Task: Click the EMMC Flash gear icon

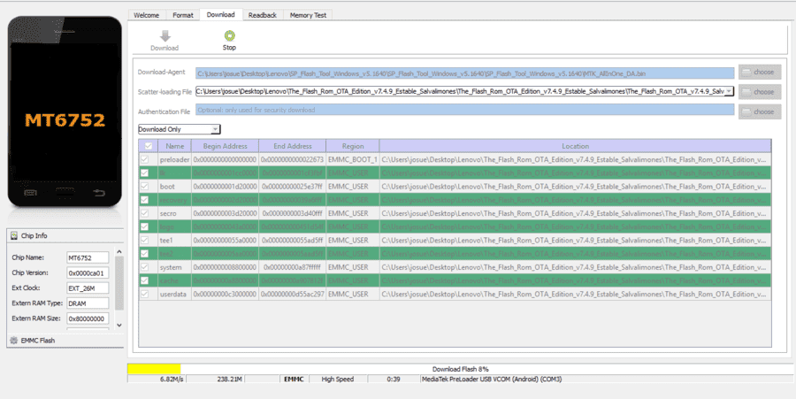Action: (x=14, y=341)
